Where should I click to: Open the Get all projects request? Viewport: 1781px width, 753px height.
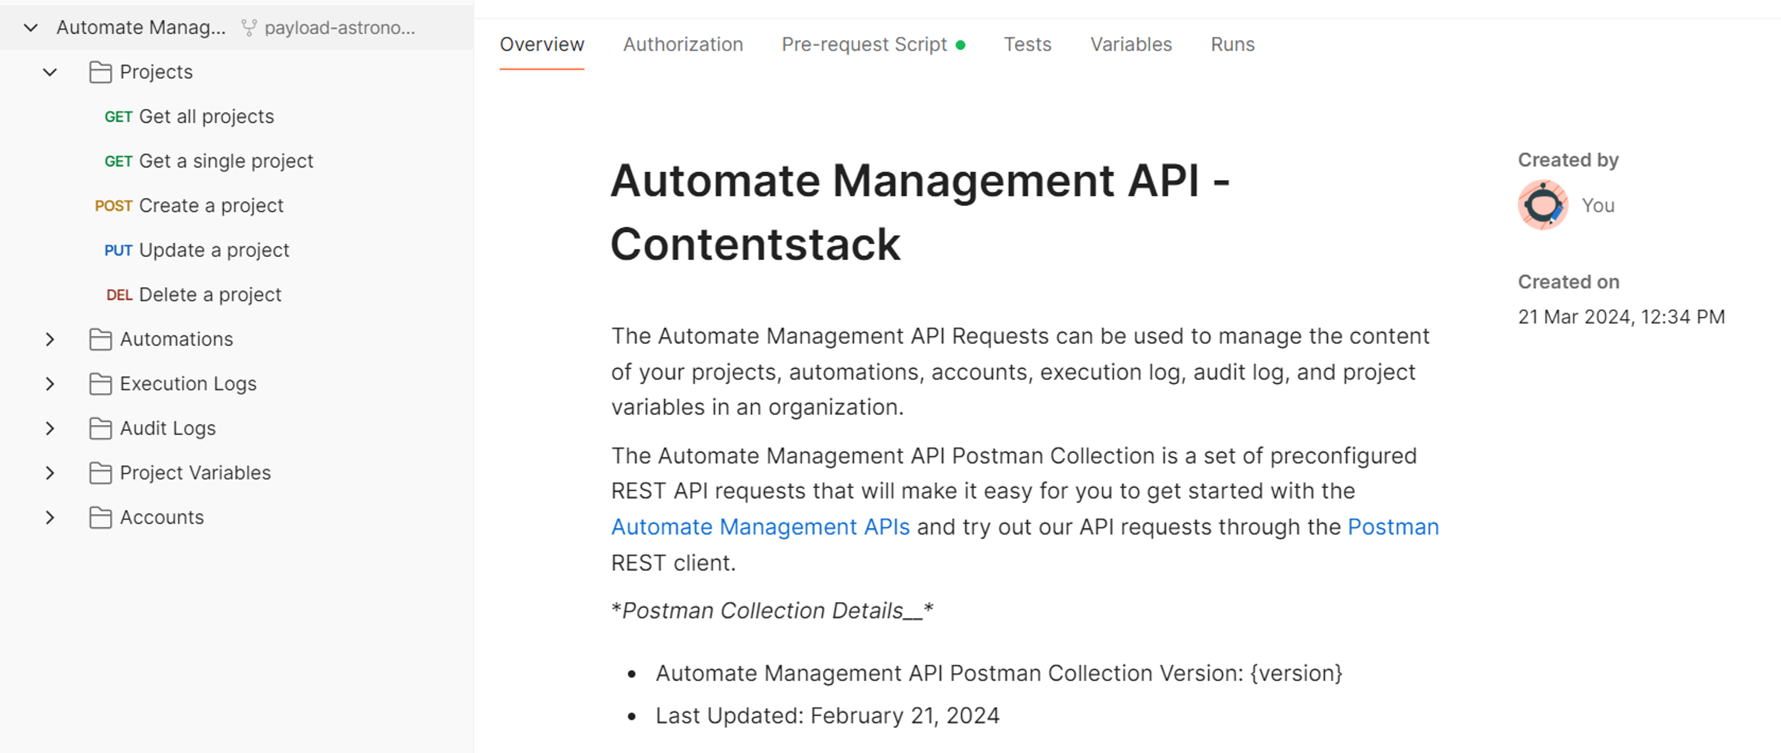point(189,117)
